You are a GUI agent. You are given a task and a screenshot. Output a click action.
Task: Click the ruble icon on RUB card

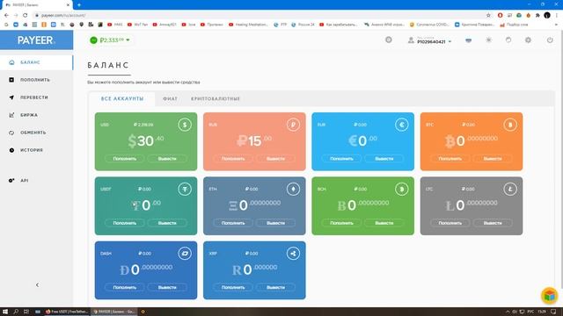293,125
